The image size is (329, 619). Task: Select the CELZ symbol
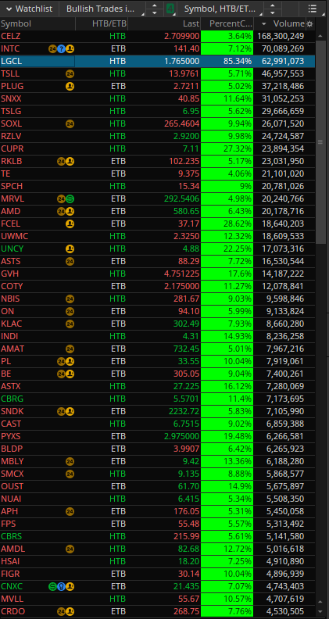point(11,36)
